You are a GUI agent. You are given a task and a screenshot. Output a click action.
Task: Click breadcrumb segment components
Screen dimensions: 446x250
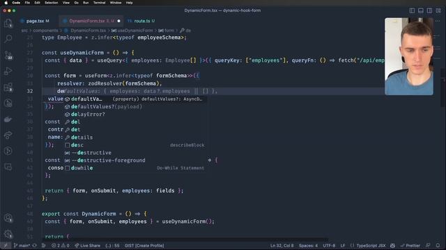[45, 31]
